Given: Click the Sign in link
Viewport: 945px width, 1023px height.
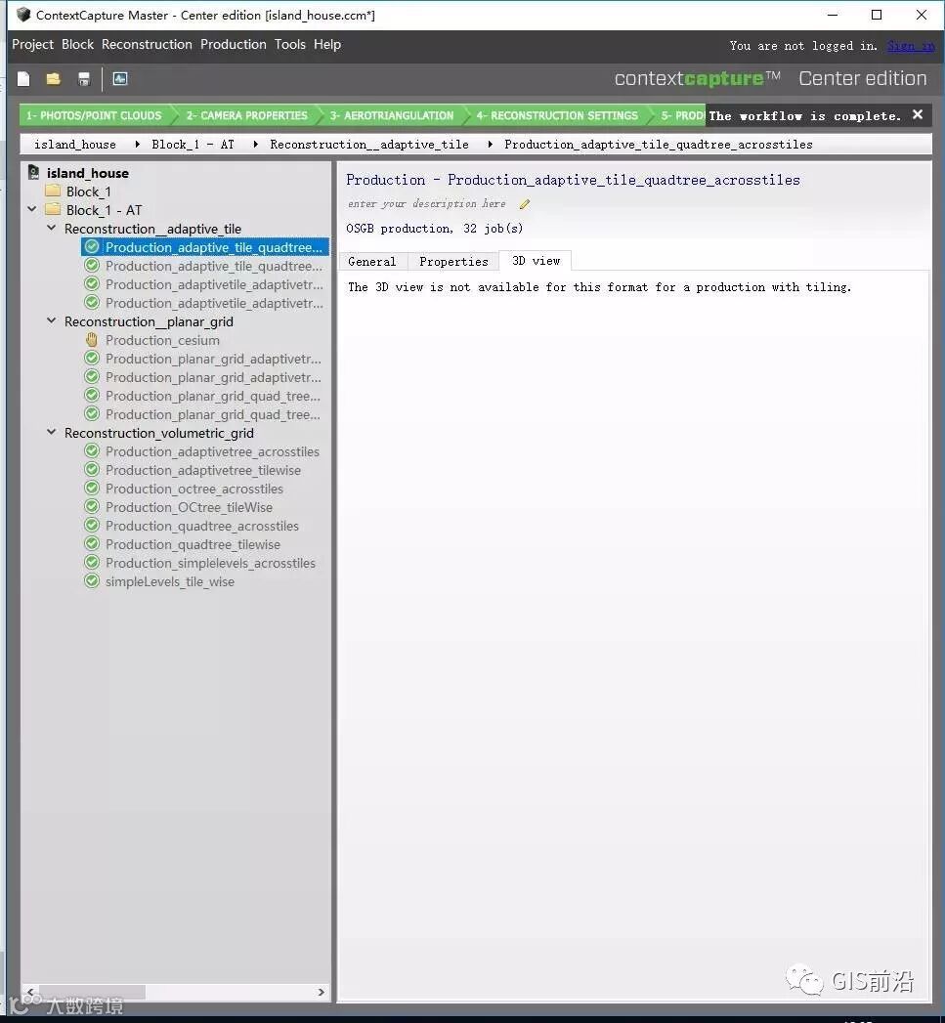Looking at the screenshot, I should click(x=911, y=46).
